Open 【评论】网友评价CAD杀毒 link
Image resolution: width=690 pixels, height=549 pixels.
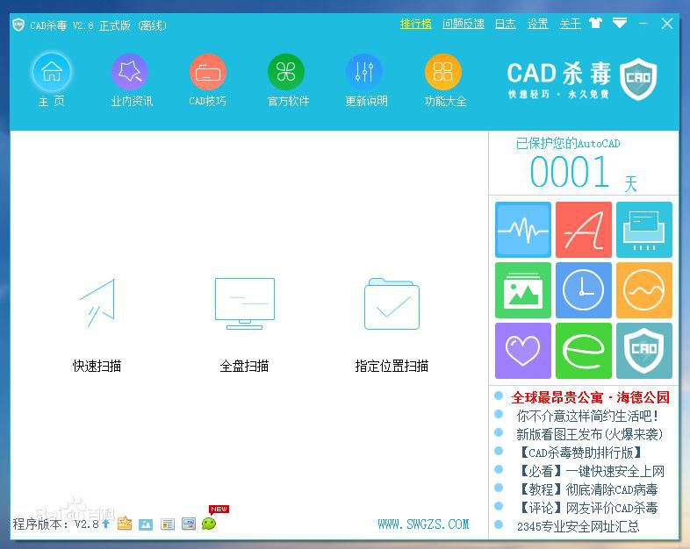[588, 508]
